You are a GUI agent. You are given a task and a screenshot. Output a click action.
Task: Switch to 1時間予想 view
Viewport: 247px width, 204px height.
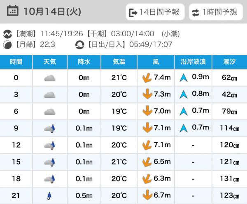[x=215, y=12]
